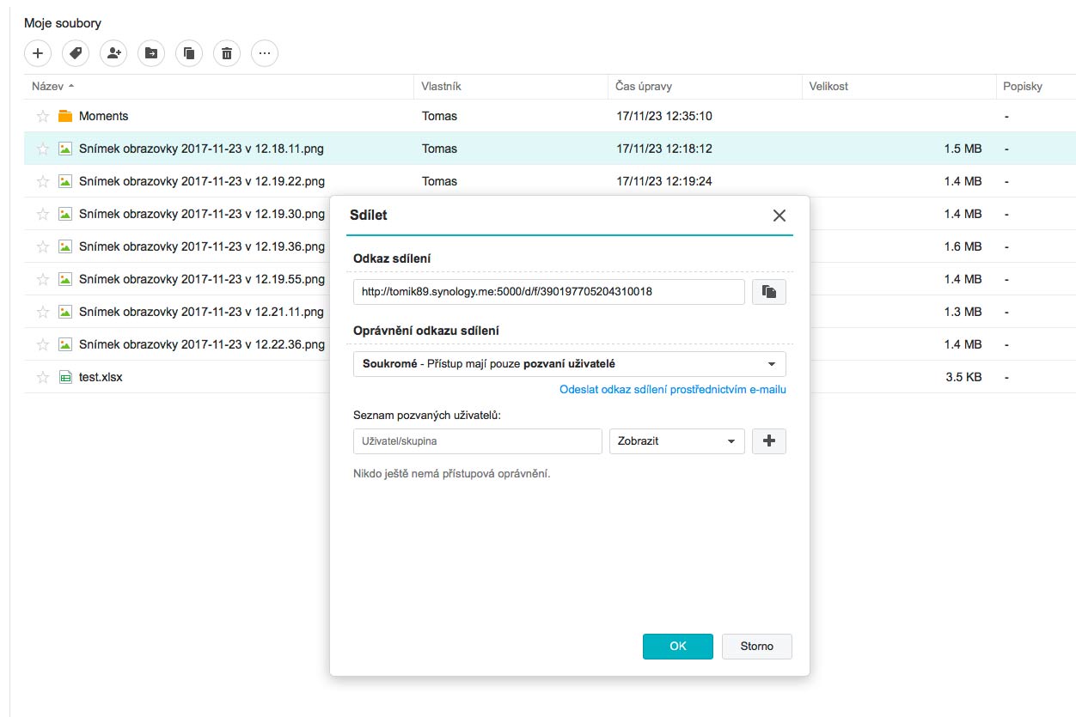The width and height of the screenshot is (1076, 717).
Task: Sort by the Velikost column header
Action: 828,87
